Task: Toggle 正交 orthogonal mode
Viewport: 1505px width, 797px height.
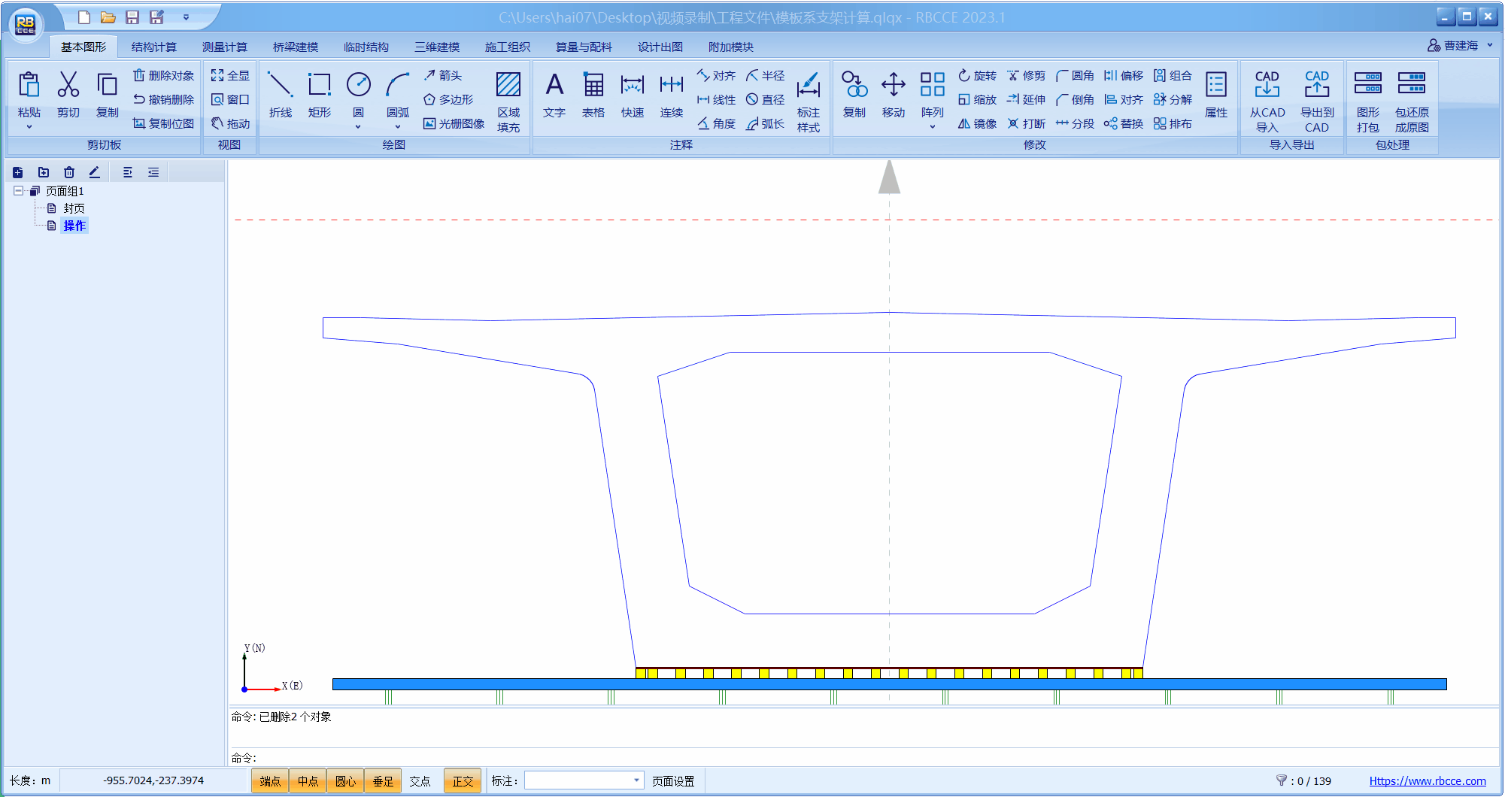Action: pos(463,781)
